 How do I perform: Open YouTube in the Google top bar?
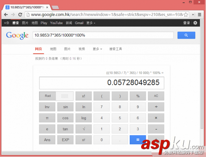click(x=56, y=23)
